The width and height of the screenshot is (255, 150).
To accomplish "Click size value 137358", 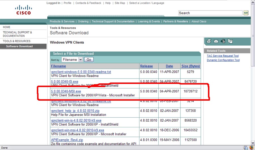I will click(x=190, y=111).
